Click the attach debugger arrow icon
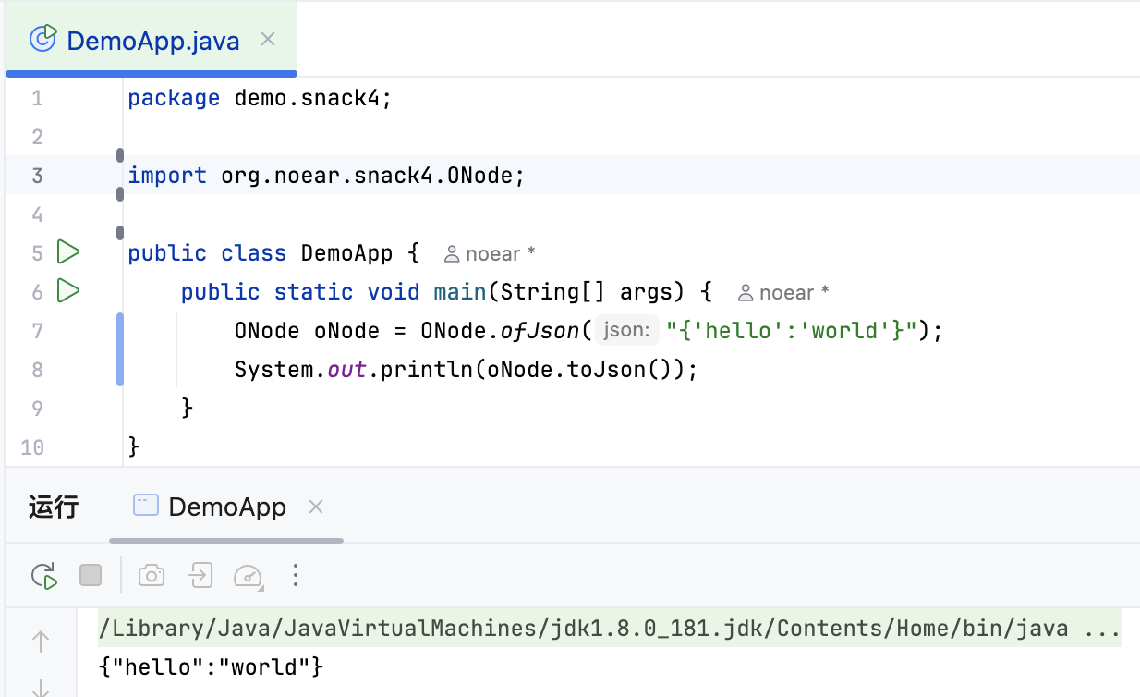 (200, 576)
